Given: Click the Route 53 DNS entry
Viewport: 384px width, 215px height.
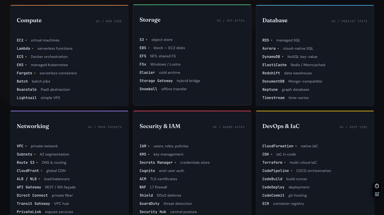Looking at the screenshot, I should pos(41,163).
